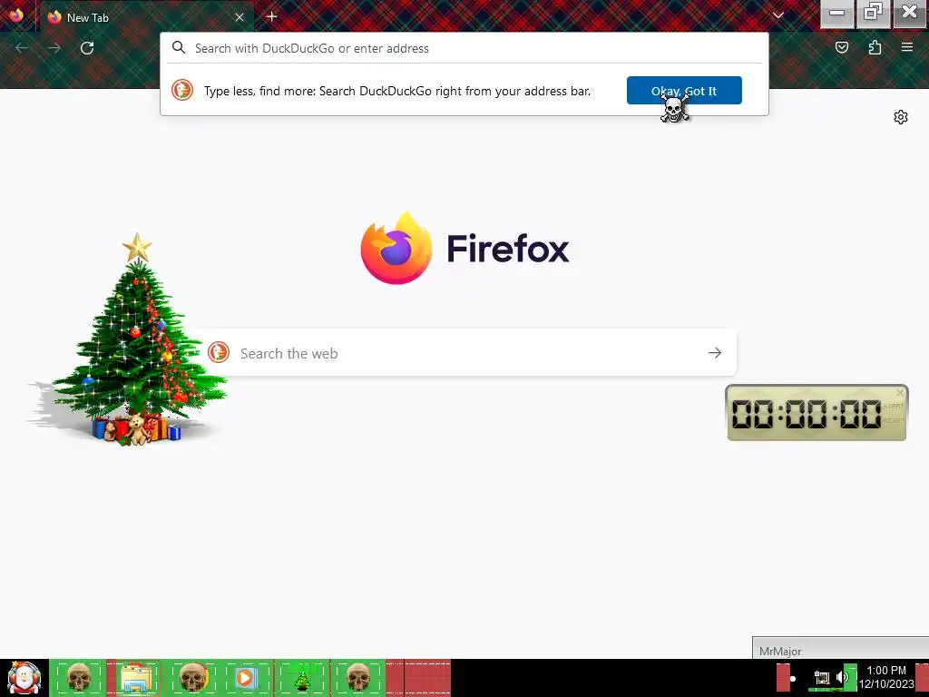Viewport: 929px width, 697px height.
Task: Open the list all tabs dropdown
Action: (x=777, y=16)
